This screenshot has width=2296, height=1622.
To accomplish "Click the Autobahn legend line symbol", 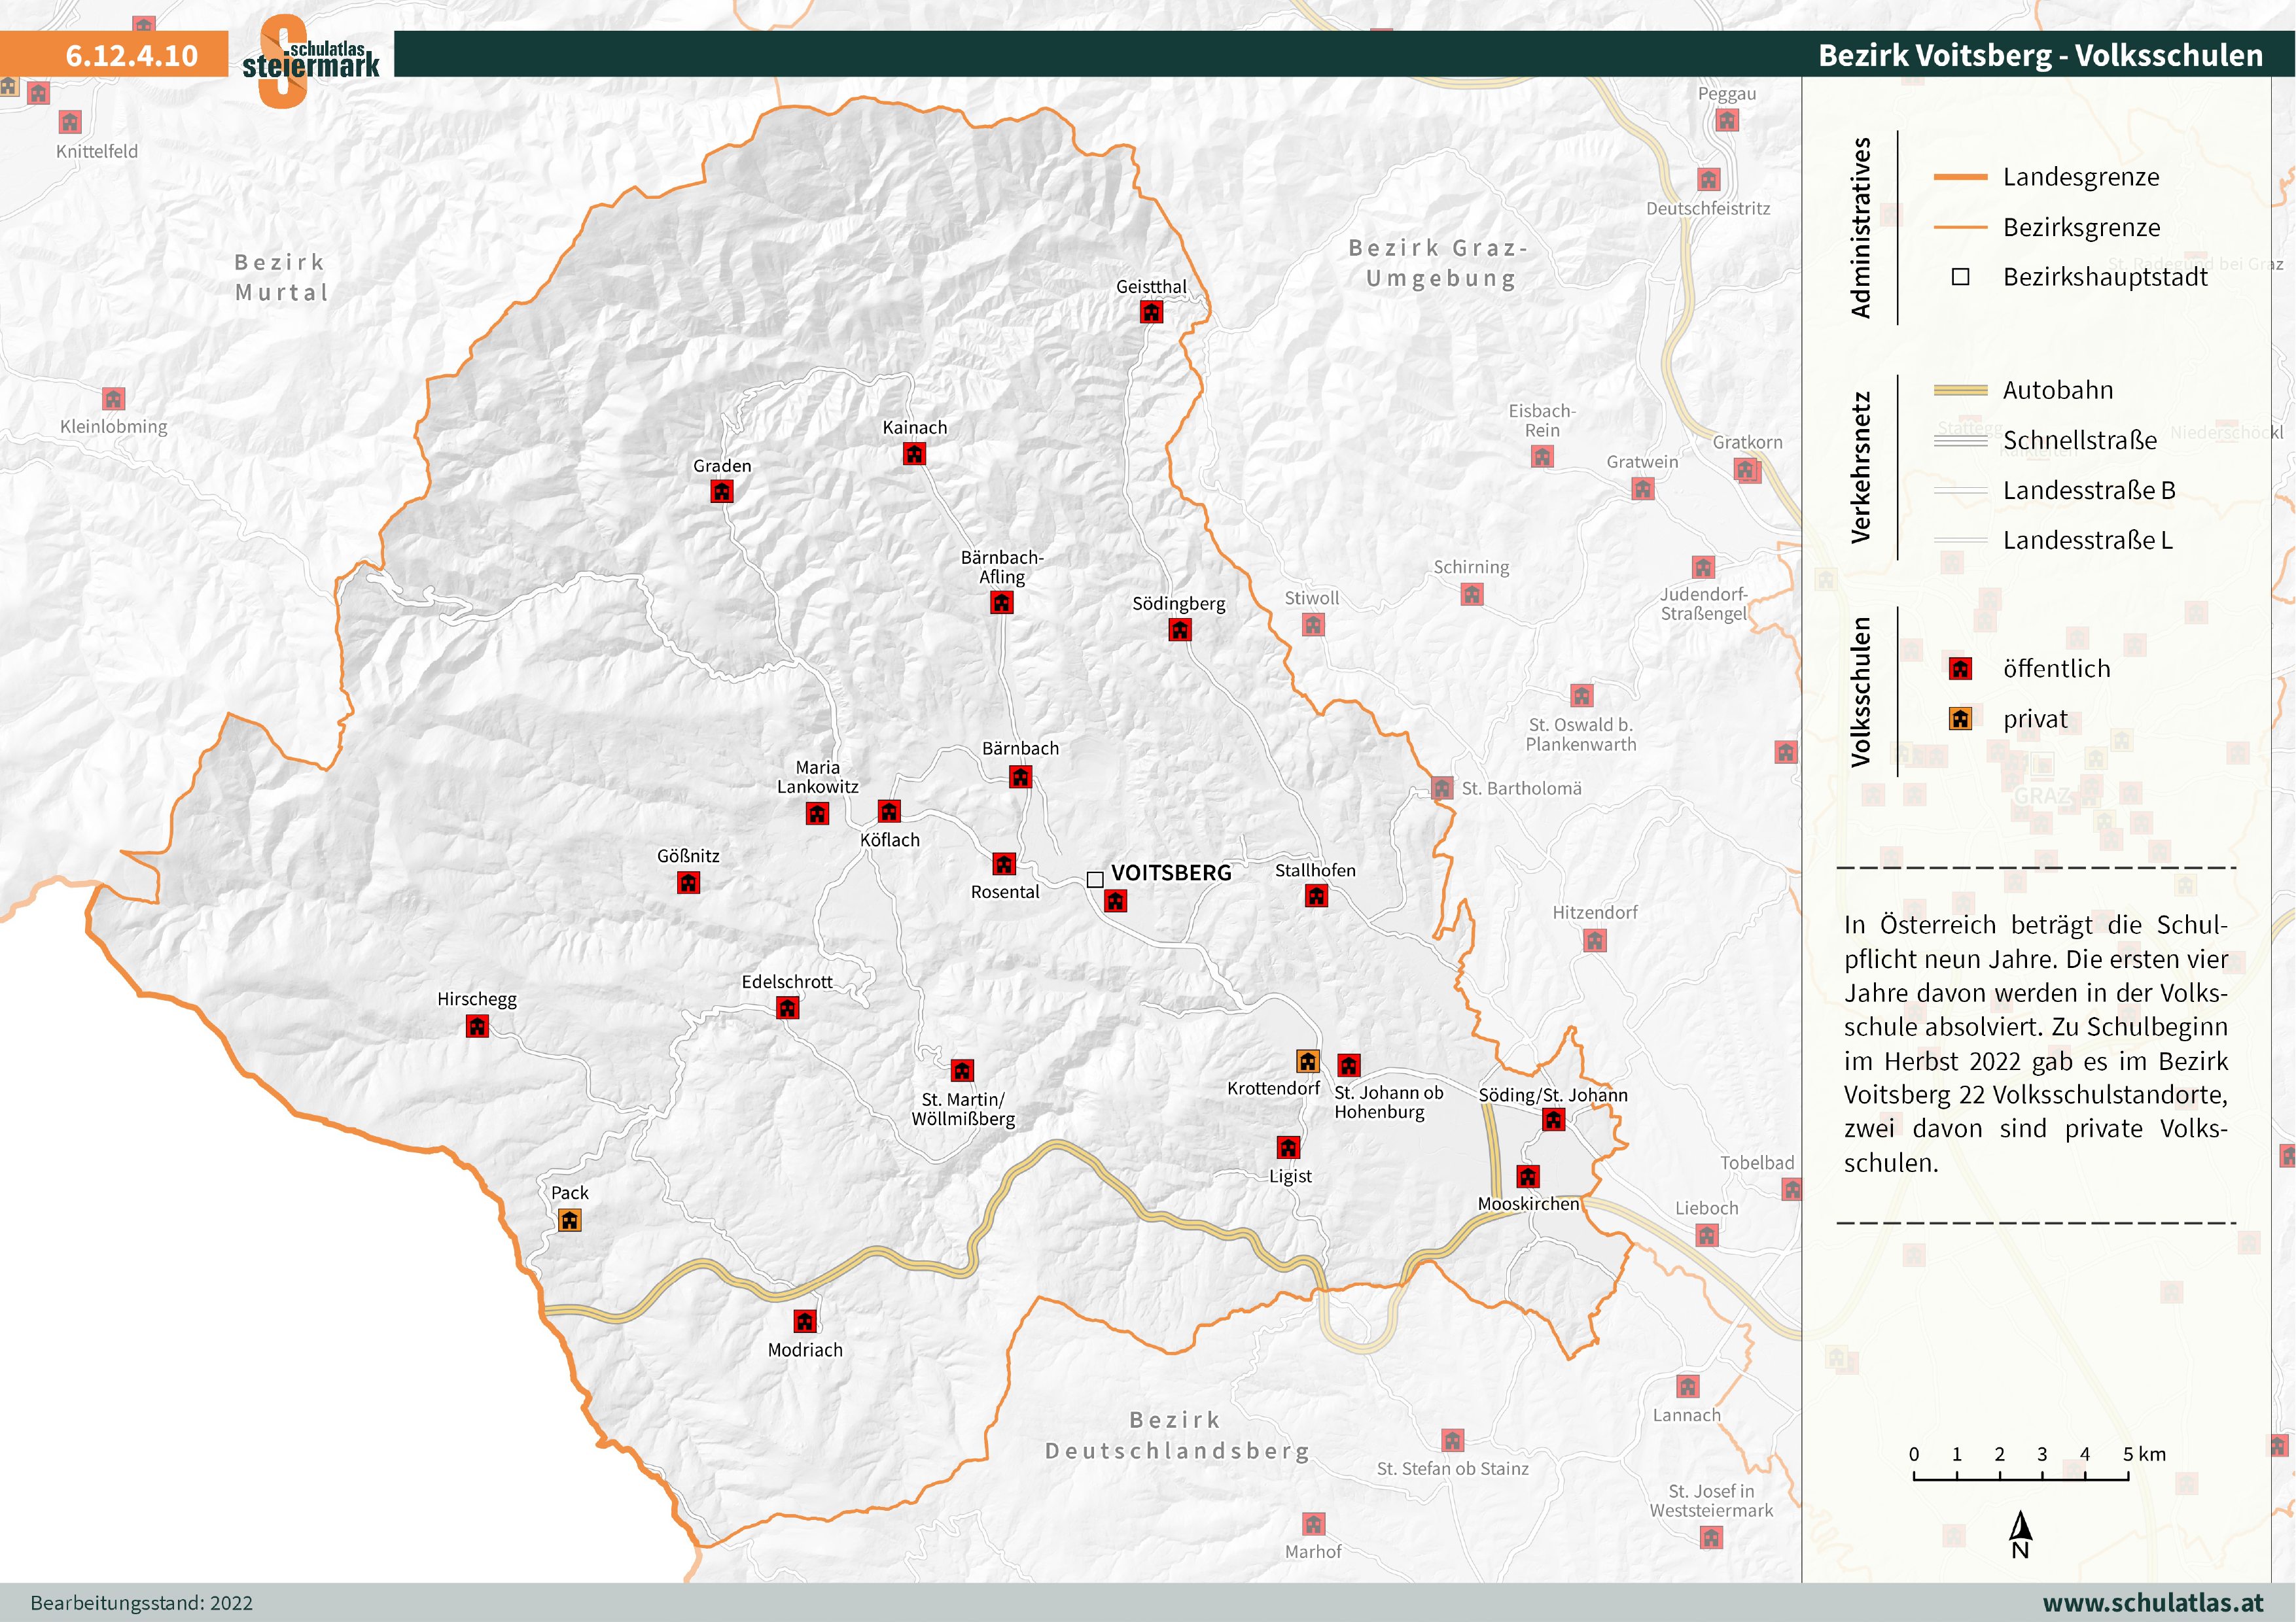I will tap(1960, 390).
